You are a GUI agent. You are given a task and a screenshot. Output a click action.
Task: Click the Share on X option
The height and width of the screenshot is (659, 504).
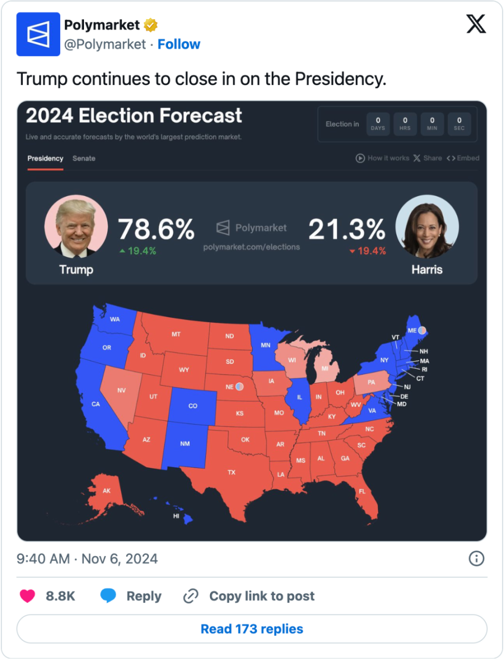pyautogui.click(x=428, y=158)
